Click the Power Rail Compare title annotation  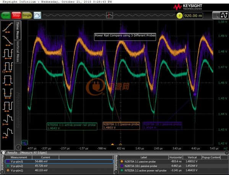point(125,37)
